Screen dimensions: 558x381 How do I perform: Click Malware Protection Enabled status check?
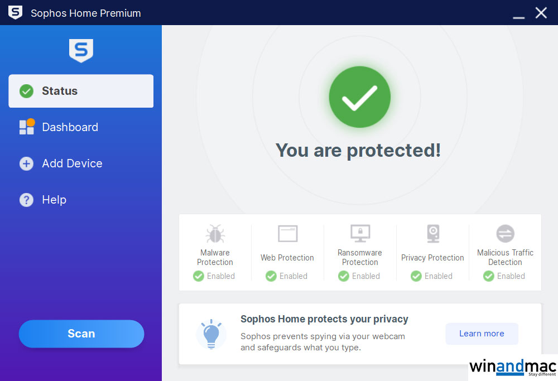[x=199, y=276]
